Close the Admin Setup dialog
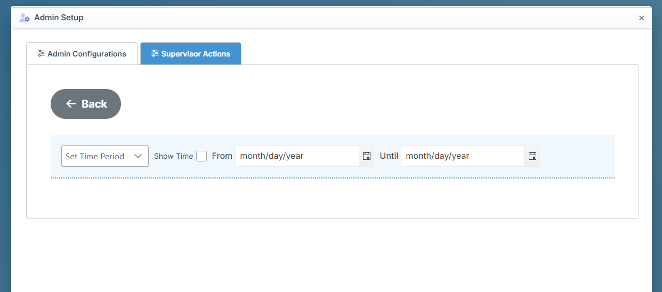Image resolution: width=662 pixels, height=292 pixels. pyautogui.click(x=641, y=18)
